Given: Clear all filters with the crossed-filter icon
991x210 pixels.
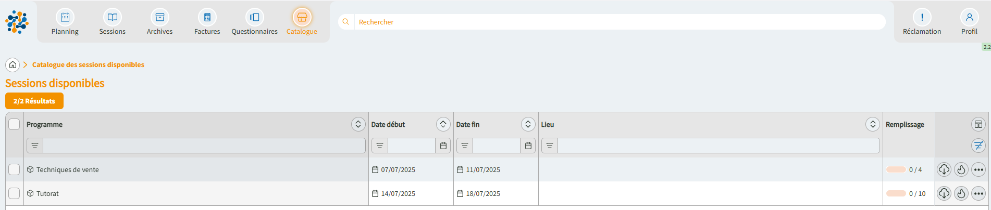Looking at the screenshot, I should pyautogui.click(x=978, y=146).
